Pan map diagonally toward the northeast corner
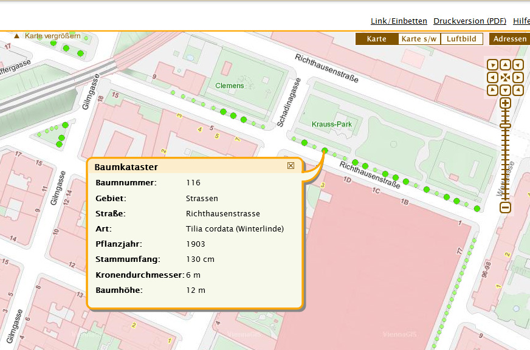 point(518,65)
